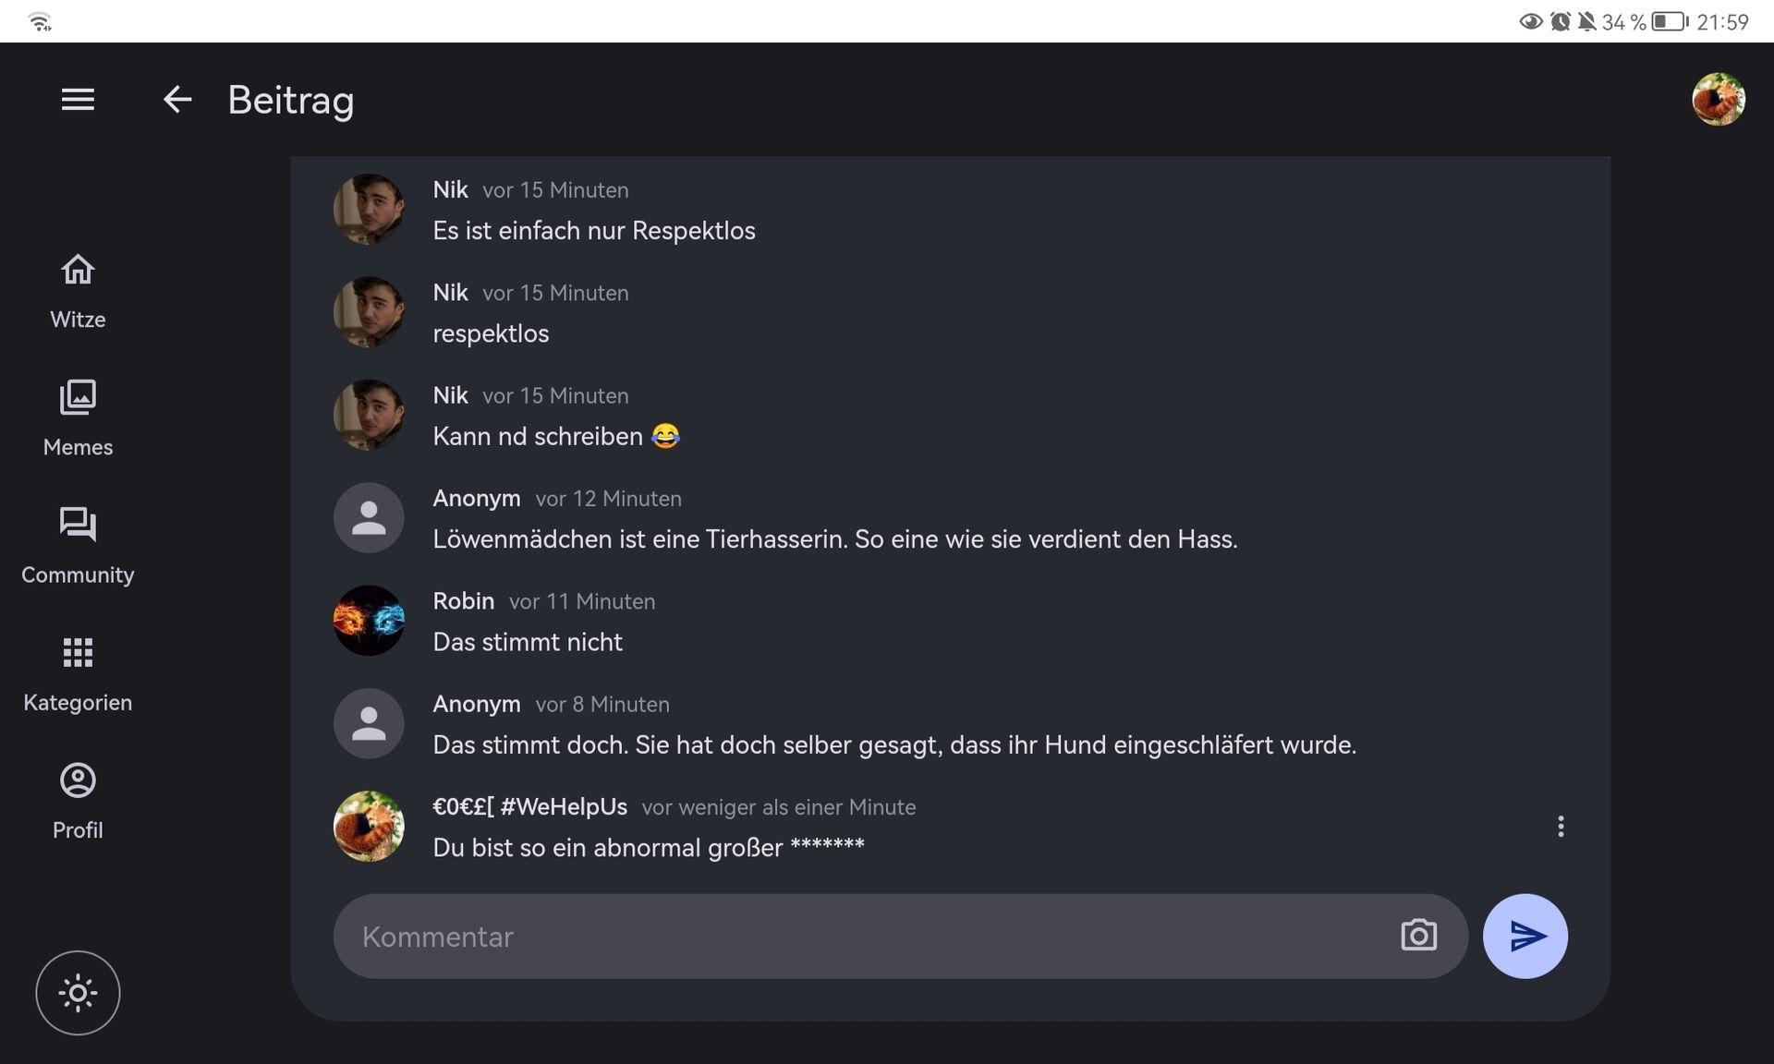Tap the battery indicator in status bar
Image resolution: width=1774 pixels, height=1064 pixels.
pyautogui.click(x=1669, y=21)
